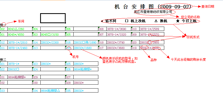The image size is (223, 97).
Task: Select the 8694粘棉缎△ cell for machine 034
Action: click(x=53, y=90)
